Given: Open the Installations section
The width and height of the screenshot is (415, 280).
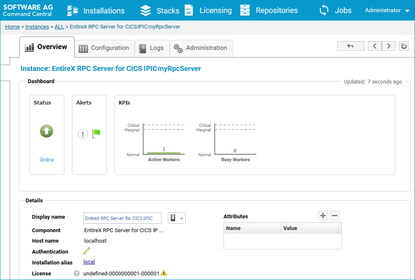Looking at the screenshot, I should click(104, 10).
